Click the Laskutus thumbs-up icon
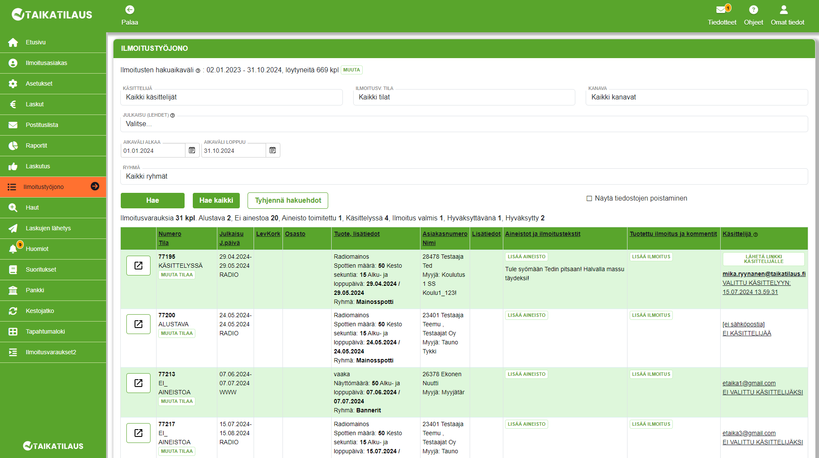 tap(13, 166)
